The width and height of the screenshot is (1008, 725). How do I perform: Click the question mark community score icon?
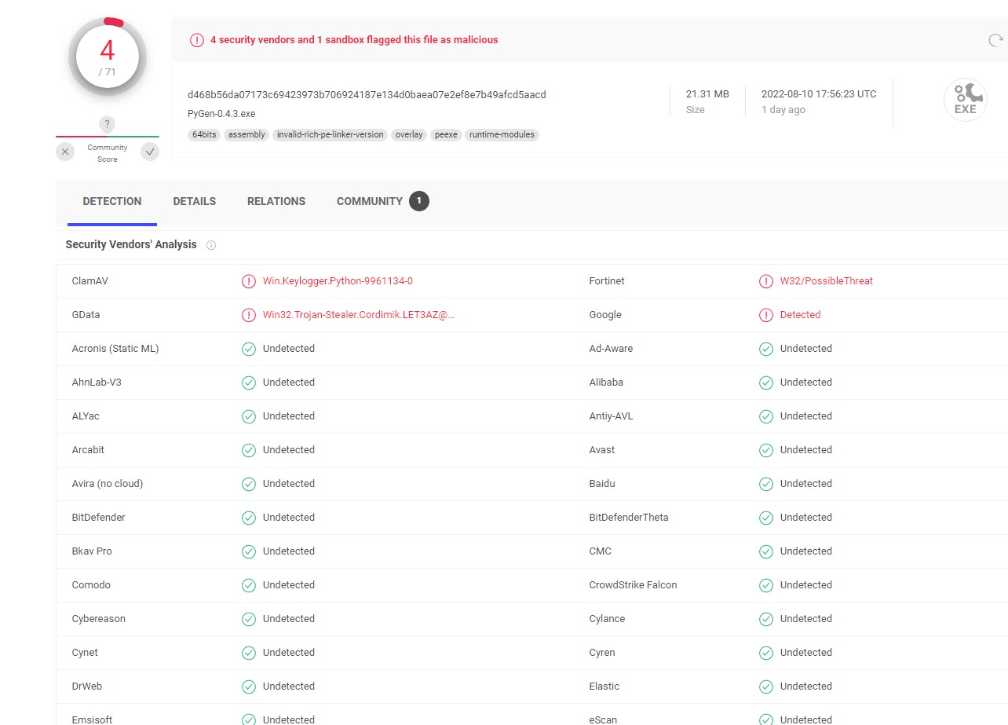click(x=108, y=124)
